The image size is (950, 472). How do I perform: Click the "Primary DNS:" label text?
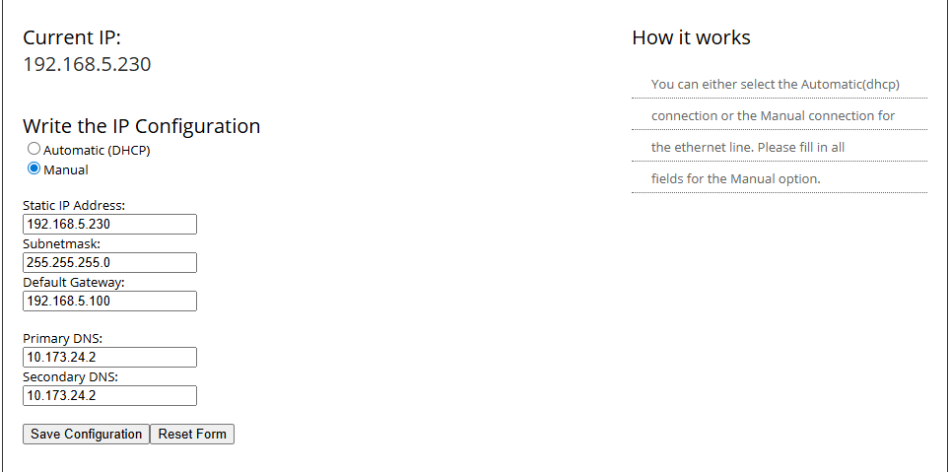pos(63,338)
